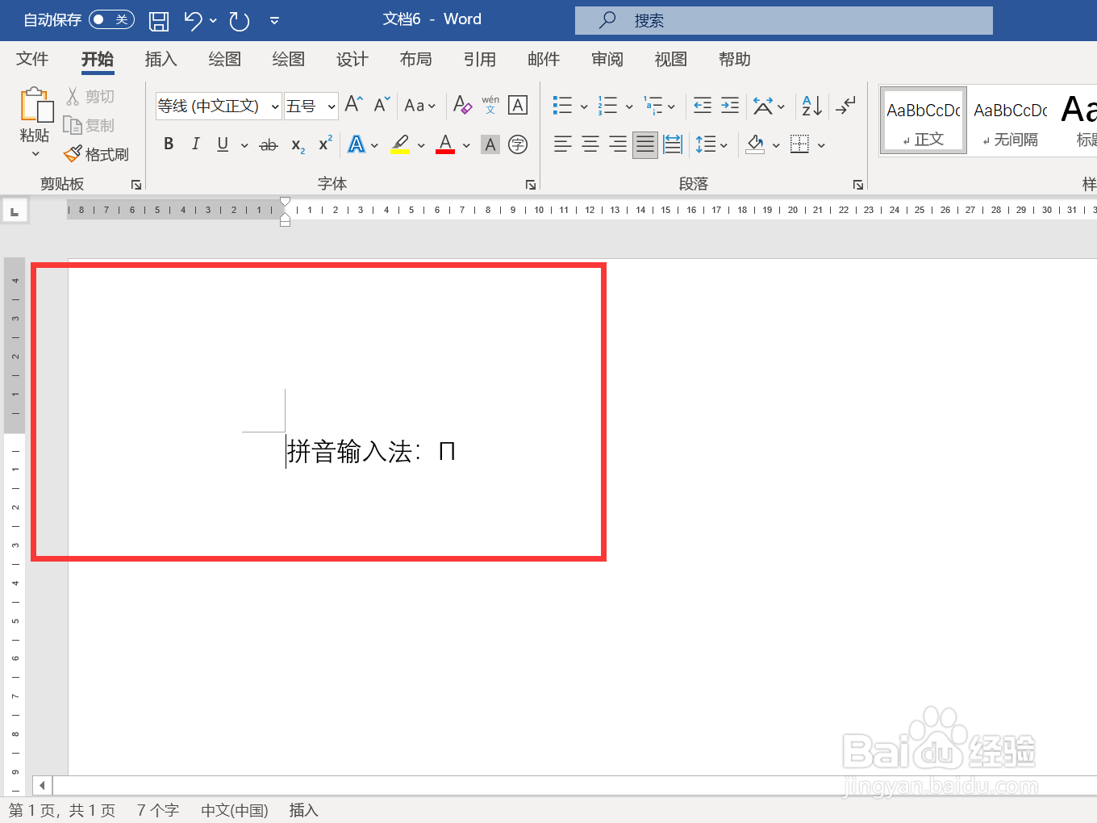Screen dimensions: 1097x823
Task: Clear all formatting with the eraser icon
Action: (462, 105)
